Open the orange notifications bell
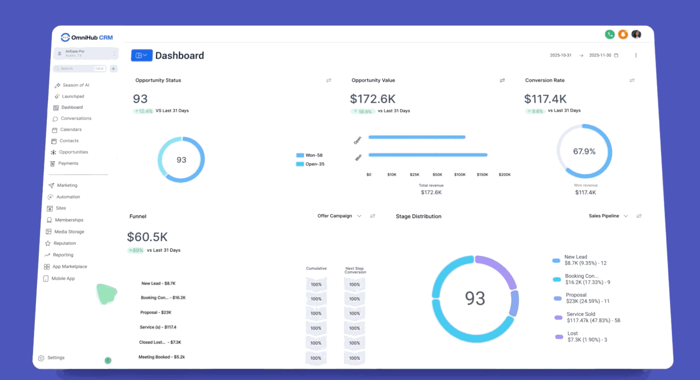This screenshot has width=700, height=380. coord(623,34)
